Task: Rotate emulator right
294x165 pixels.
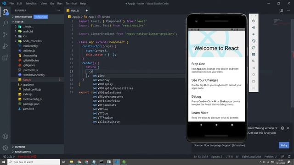Action: point(254,48)
